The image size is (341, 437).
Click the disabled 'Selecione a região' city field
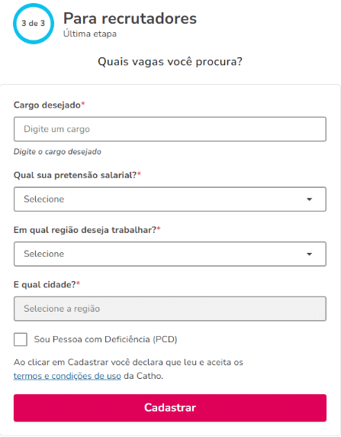click(x=170, y=309)
